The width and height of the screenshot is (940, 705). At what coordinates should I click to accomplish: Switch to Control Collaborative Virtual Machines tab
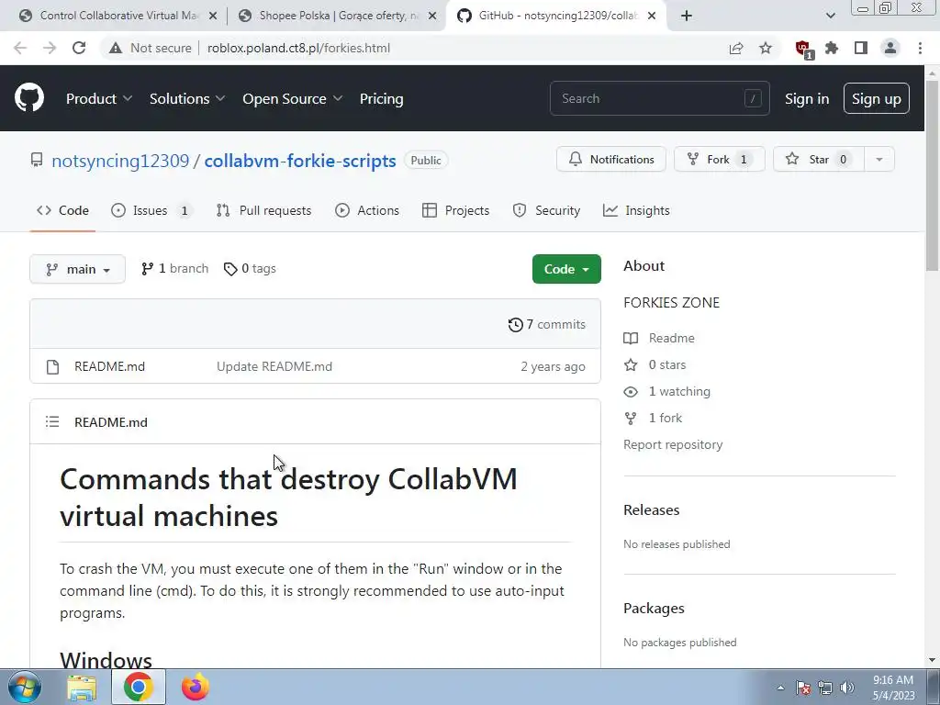point(117,16)
